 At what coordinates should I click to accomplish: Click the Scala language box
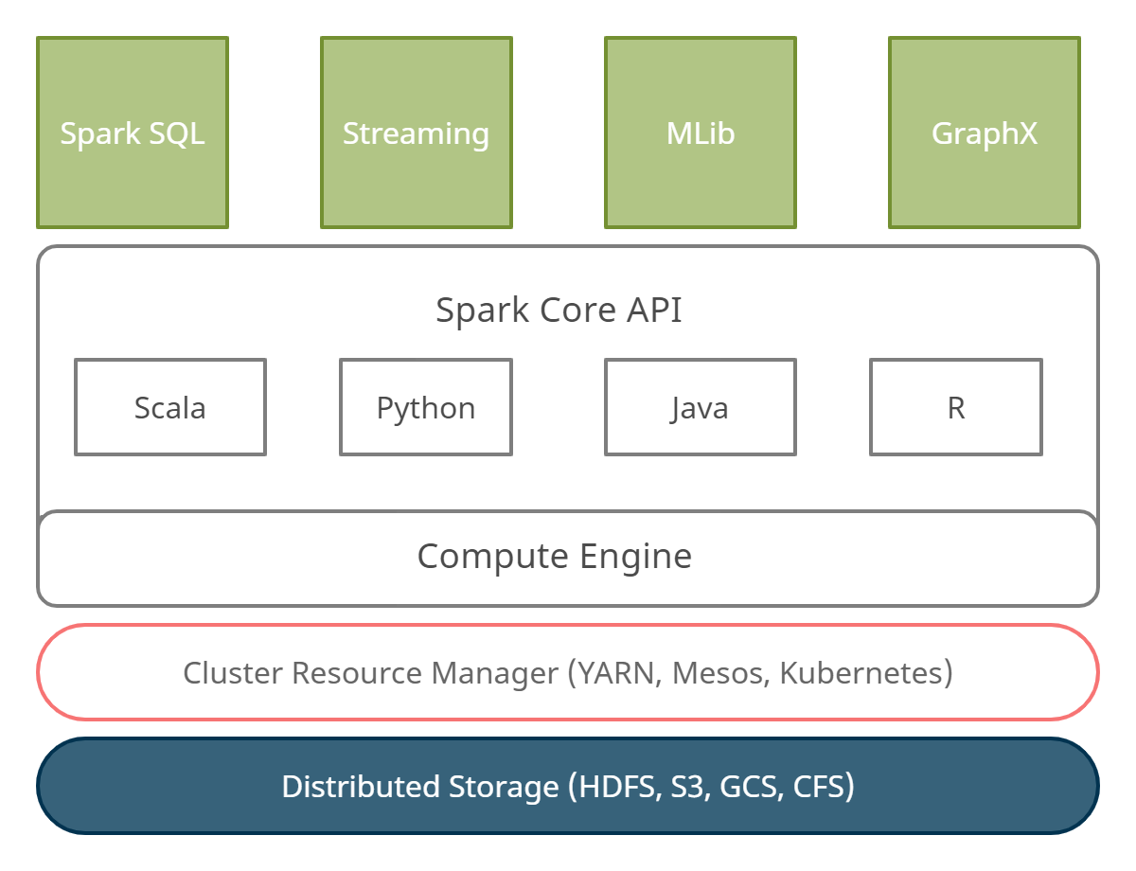[170, 407]
